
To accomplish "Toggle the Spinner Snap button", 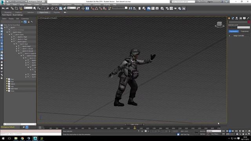I will 105,8.
